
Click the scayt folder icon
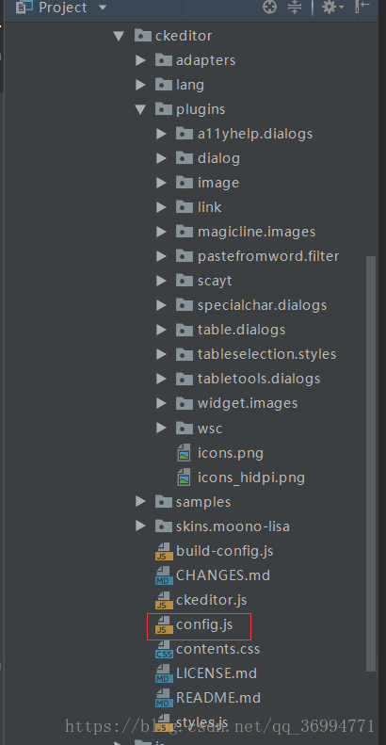185,281
